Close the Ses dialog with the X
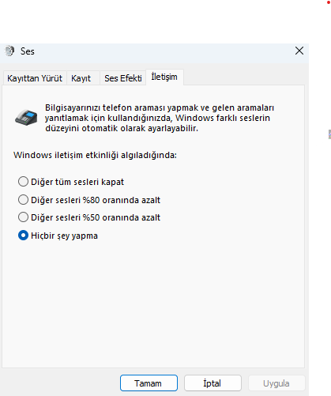 click(x=299, y=51)
